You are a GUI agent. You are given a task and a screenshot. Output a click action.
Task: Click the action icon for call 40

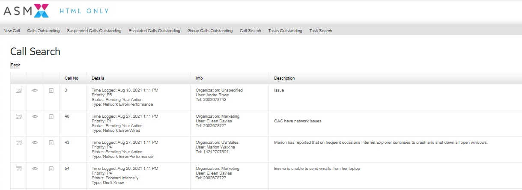click(18, 116)
